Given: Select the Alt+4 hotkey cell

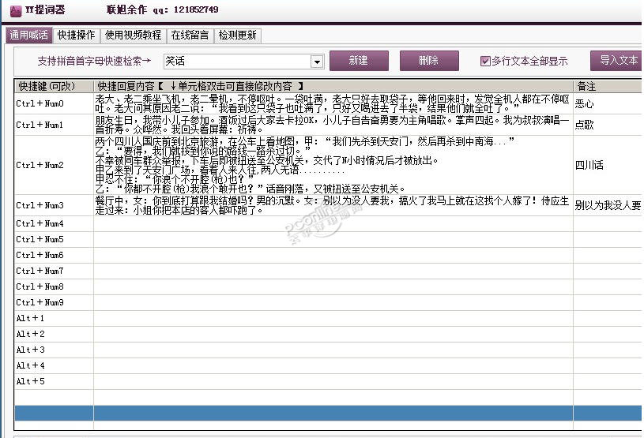Looking at the screenshot, I should tap(55, 365).
